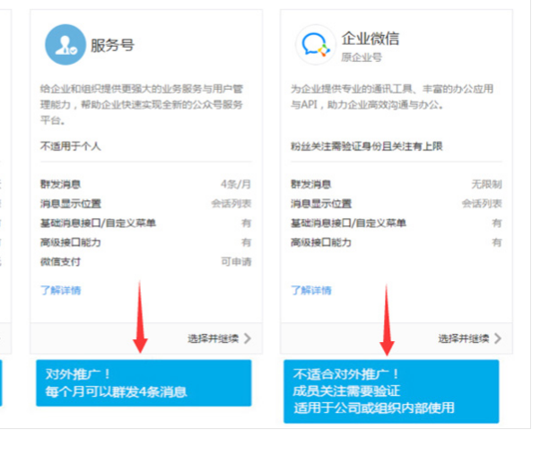Click the 服务号 blue avatar icon

tap(65, 45)
